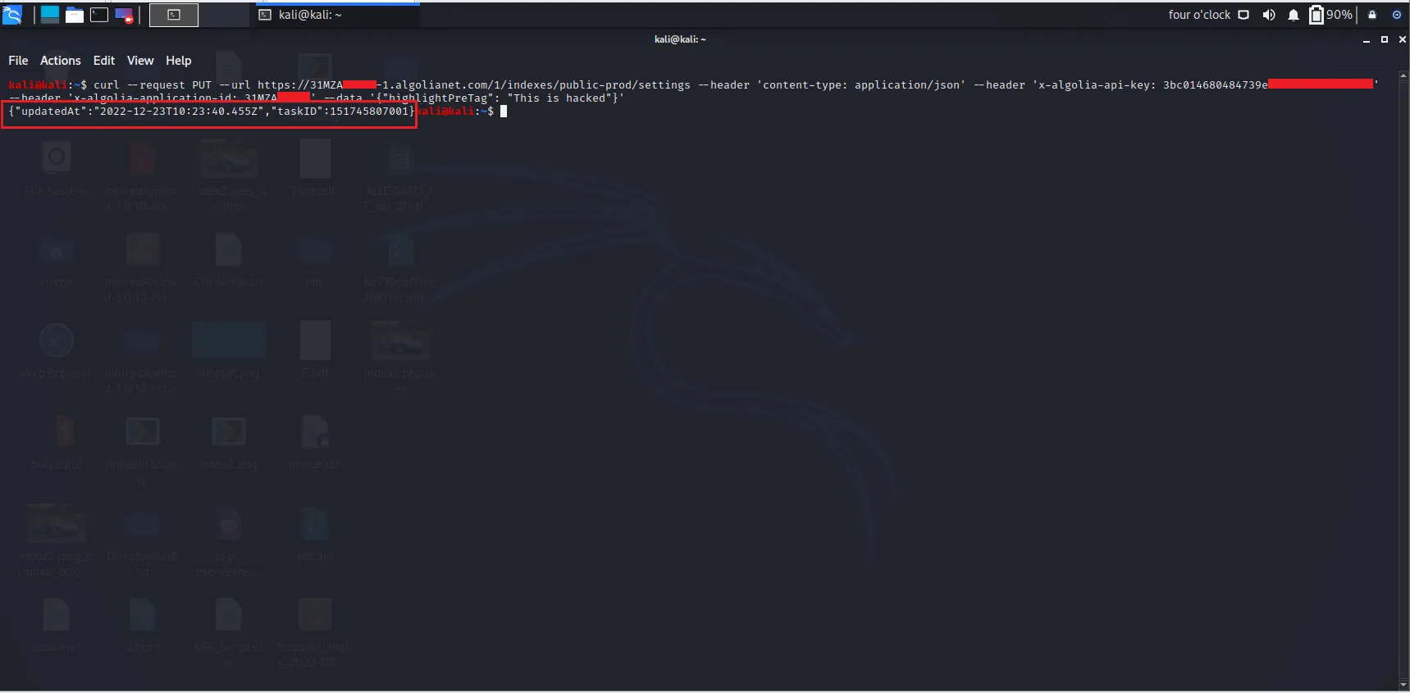Click the 'curl --request PUT' command text
This screenshot has height=693, width=1410.
tap(153, 85)
